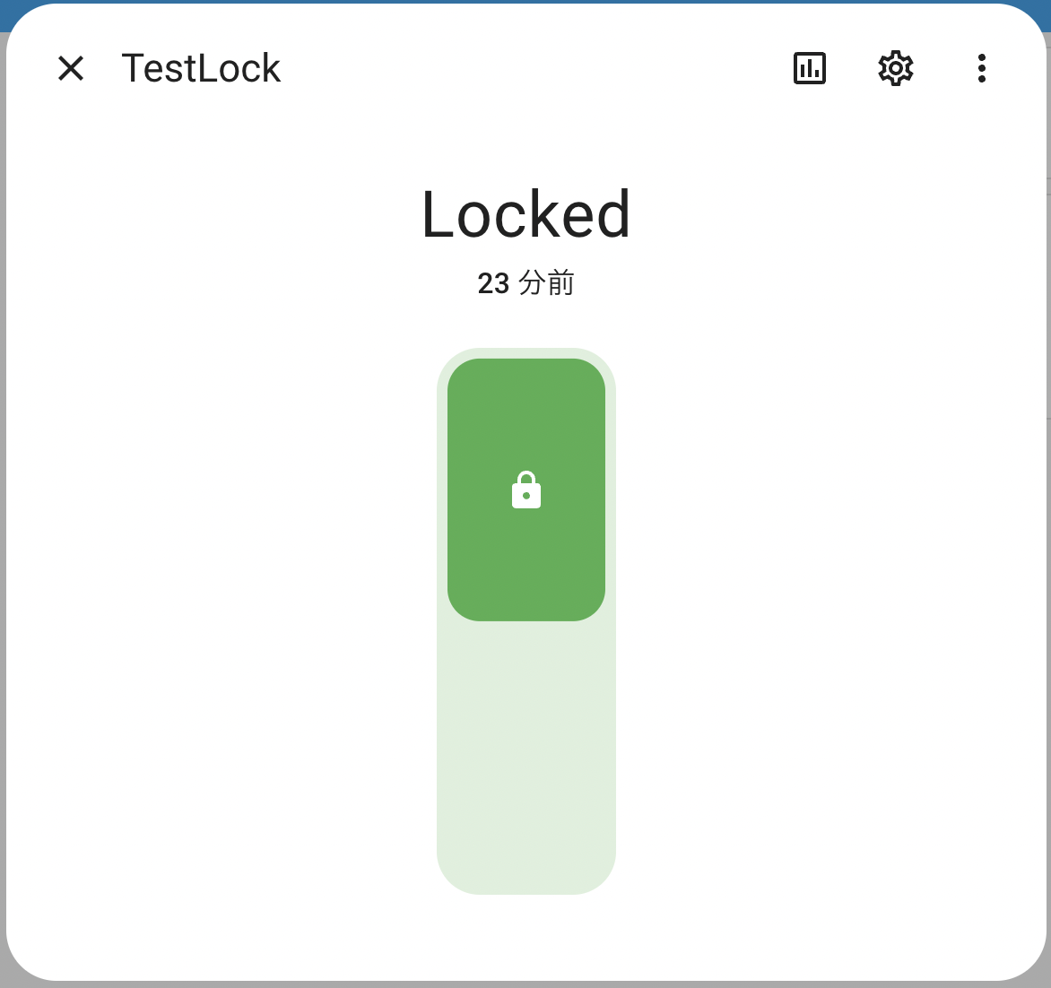Click the green locked section of the toggle

pos(526,490)
